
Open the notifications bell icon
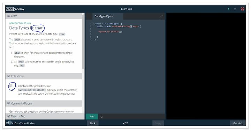[235, 9]
